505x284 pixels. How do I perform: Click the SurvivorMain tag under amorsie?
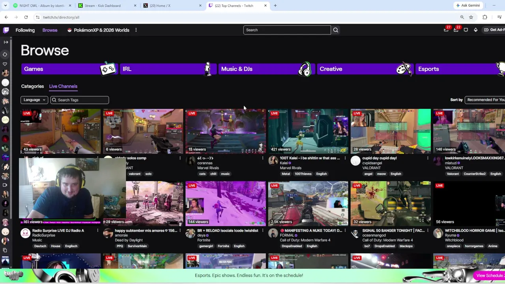[137, 246]
